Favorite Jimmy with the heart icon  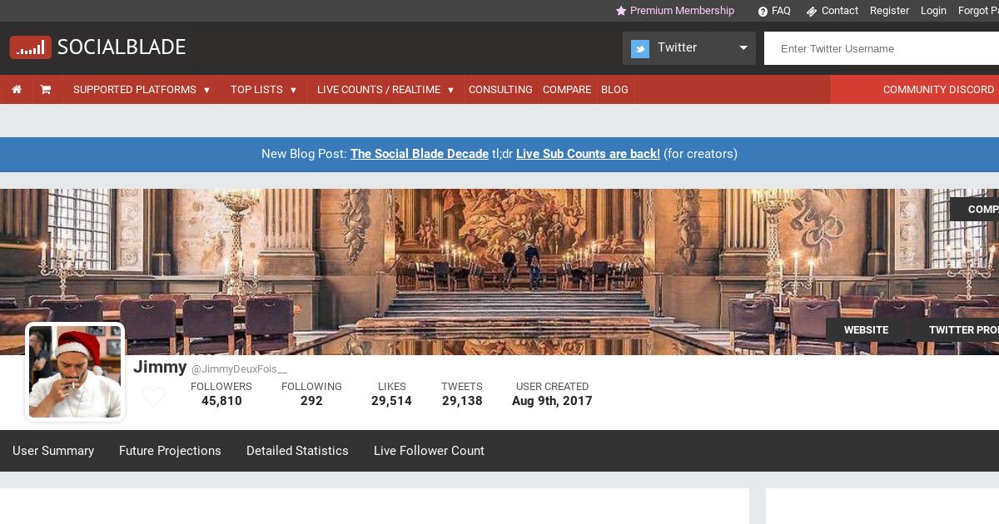[153, 398]
